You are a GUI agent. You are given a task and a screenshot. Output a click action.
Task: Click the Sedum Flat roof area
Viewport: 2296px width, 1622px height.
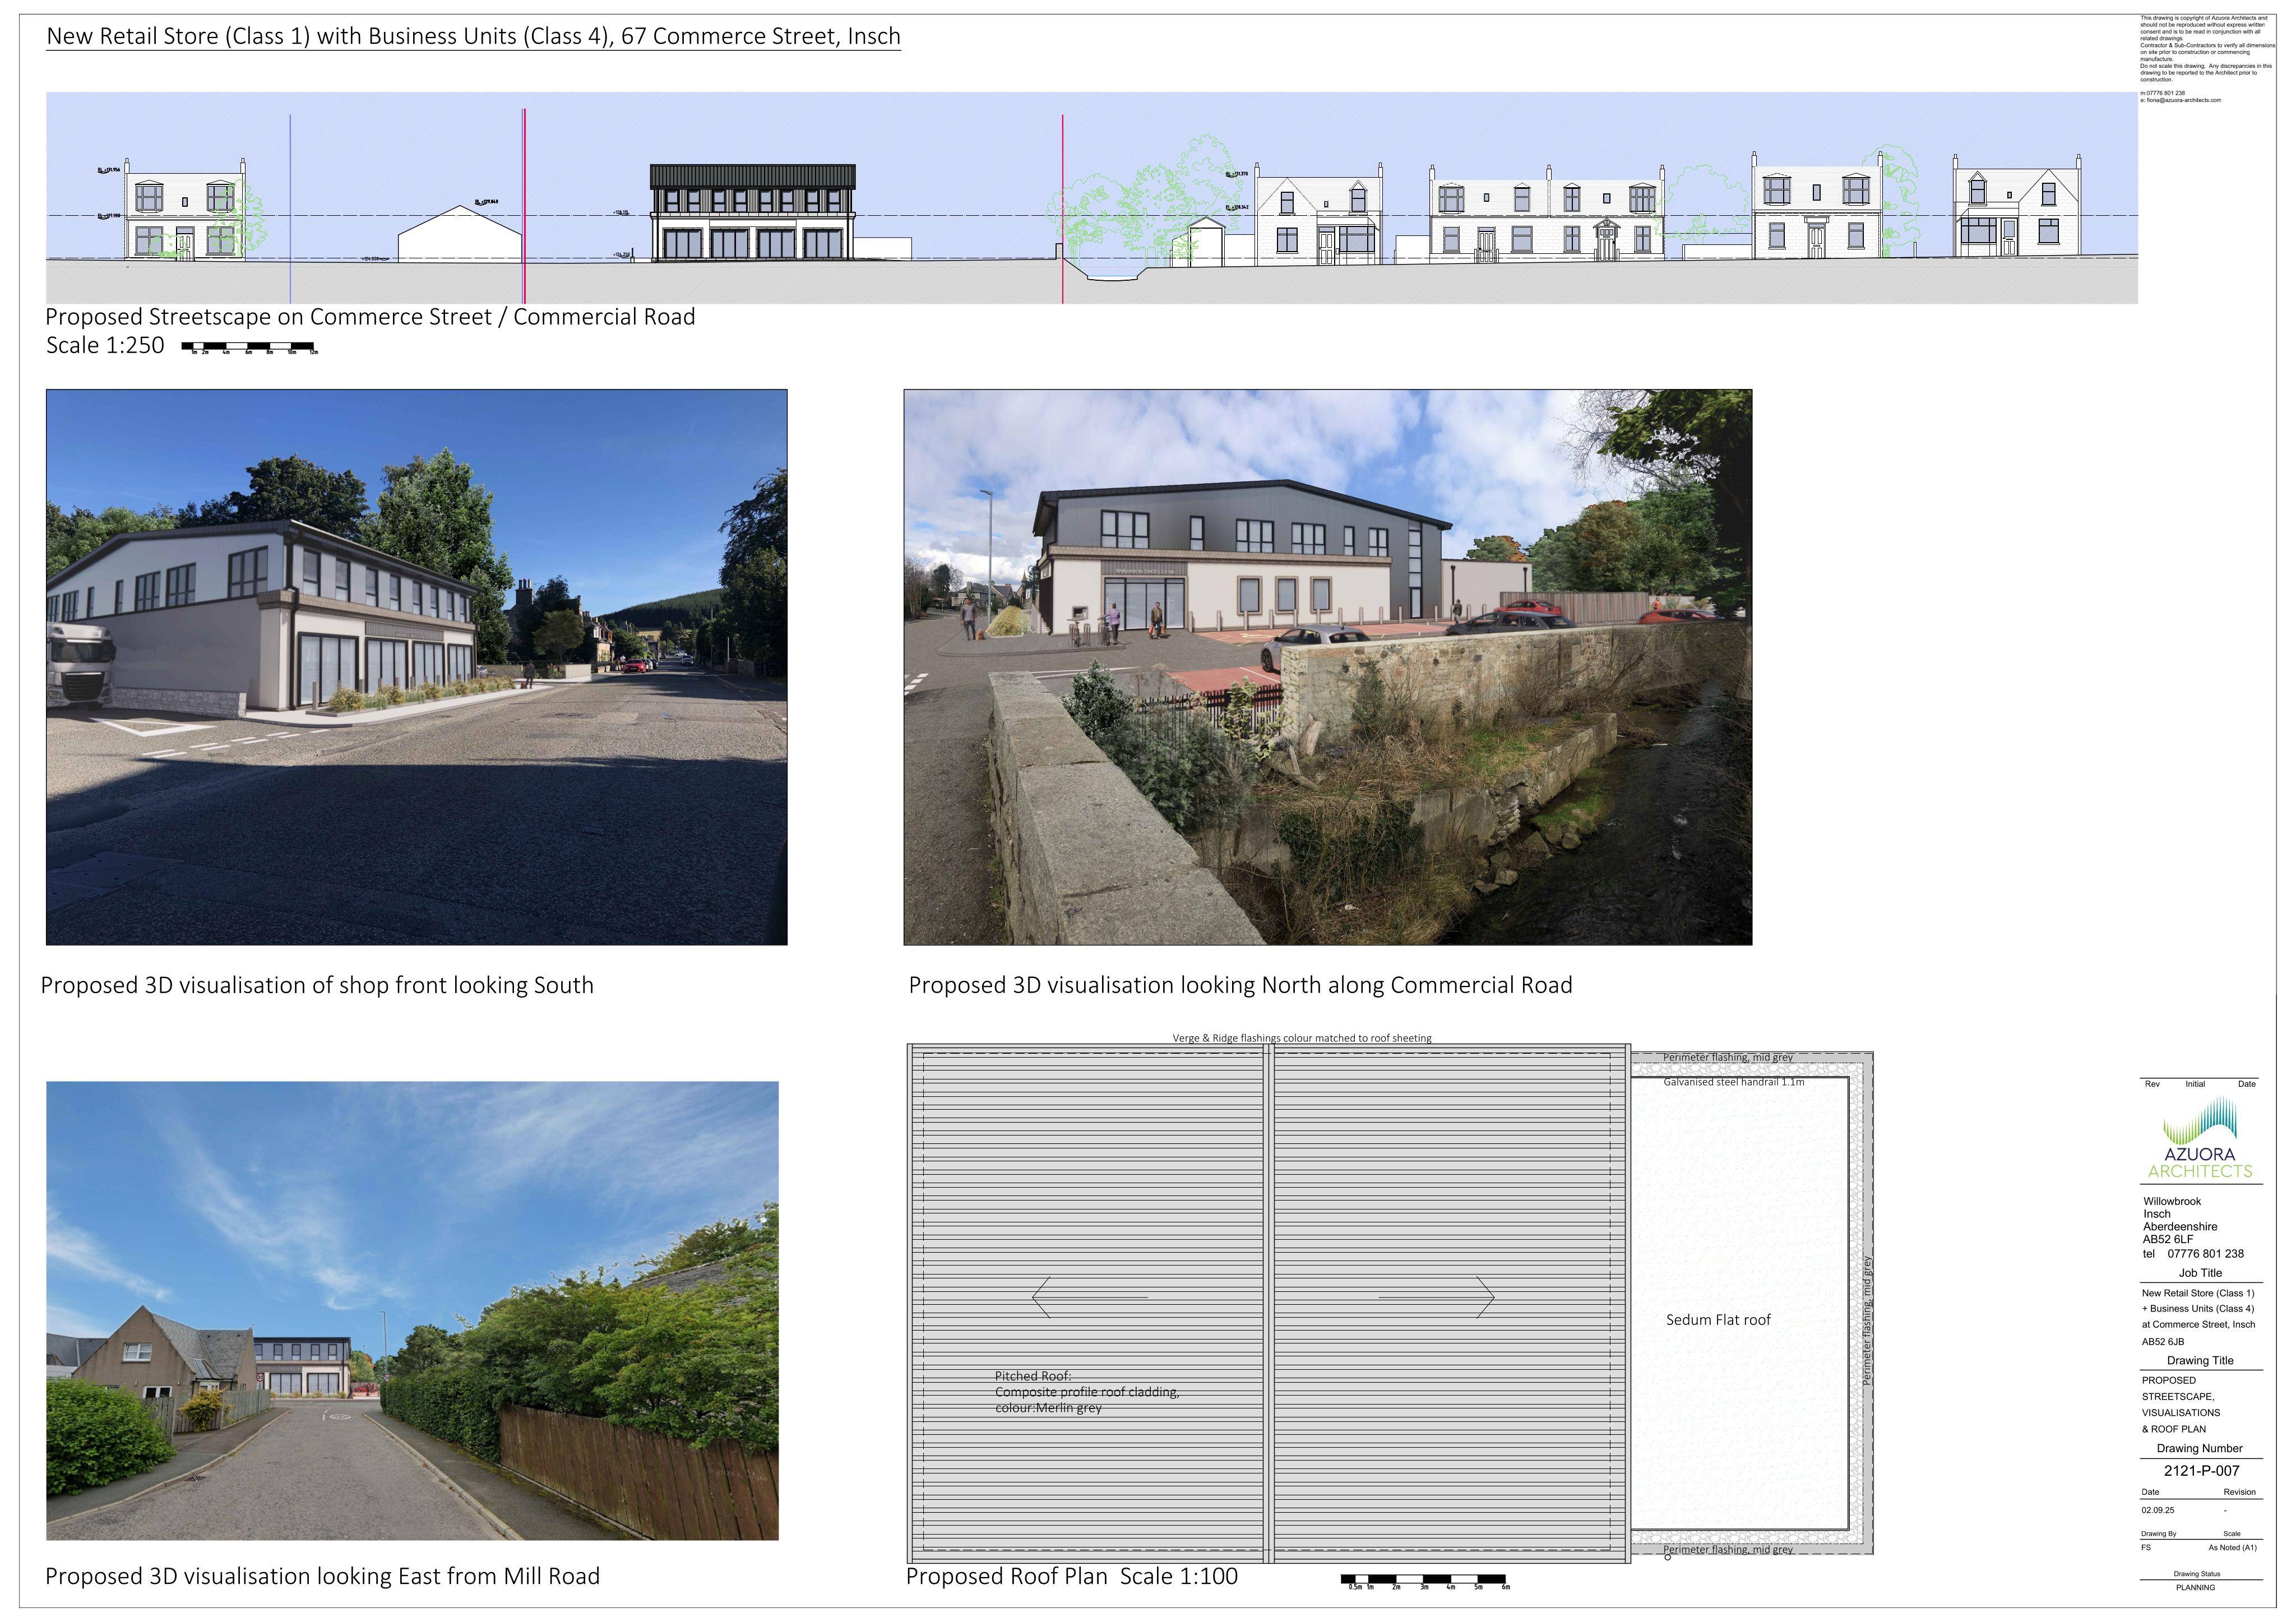tap(1739, 1303)
